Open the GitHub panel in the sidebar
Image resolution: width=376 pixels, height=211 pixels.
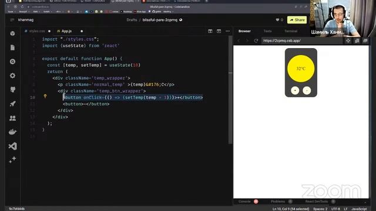pyautogui.click(x=13, y=90)
